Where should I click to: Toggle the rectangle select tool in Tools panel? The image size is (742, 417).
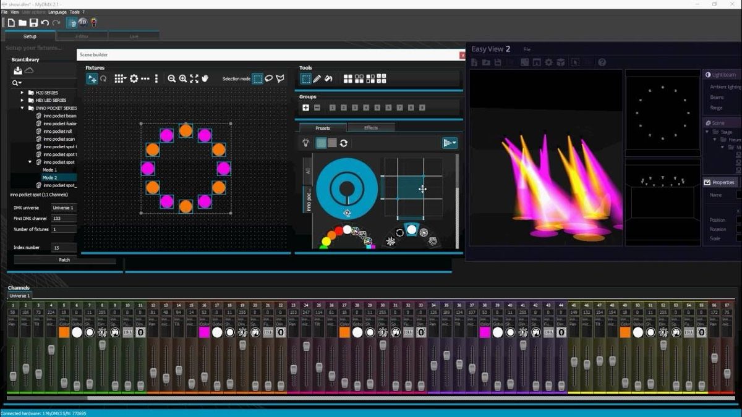[x=305, y=78]
